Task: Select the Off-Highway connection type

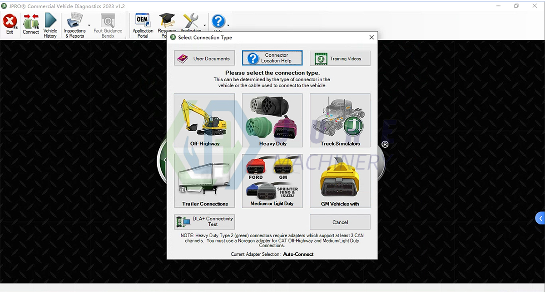Action: click(204, 120)
